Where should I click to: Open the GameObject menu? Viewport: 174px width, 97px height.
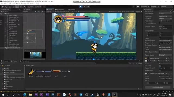[x=16, y=4]
